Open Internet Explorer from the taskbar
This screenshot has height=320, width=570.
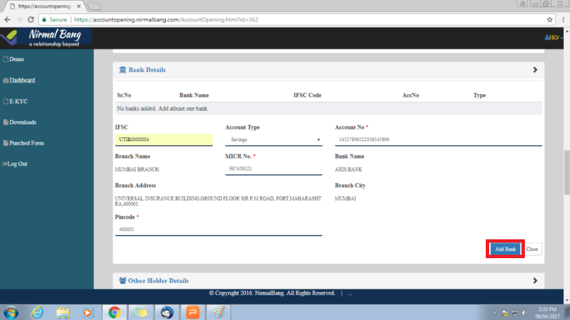click(38, 312)
